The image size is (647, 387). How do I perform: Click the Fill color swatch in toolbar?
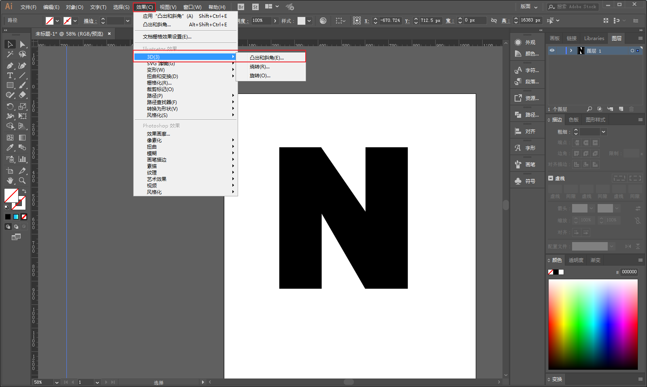click(11, 196)
